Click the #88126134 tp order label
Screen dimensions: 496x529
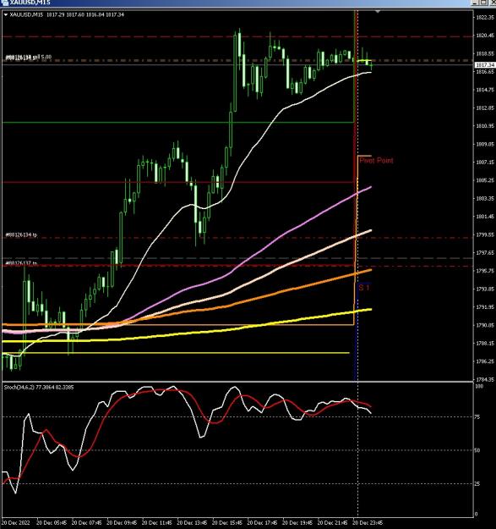coord(21,234)
